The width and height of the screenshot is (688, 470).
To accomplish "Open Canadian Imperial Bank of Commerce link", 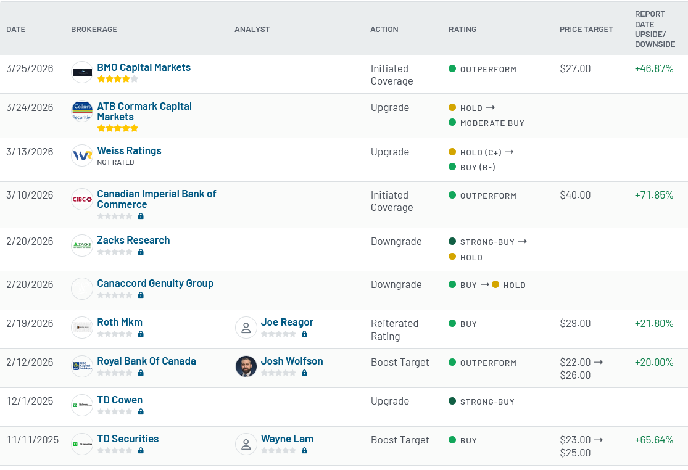I will [157, 199].
